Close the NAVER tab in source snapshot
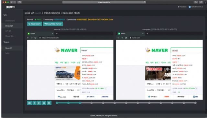 tap(52, 34)
